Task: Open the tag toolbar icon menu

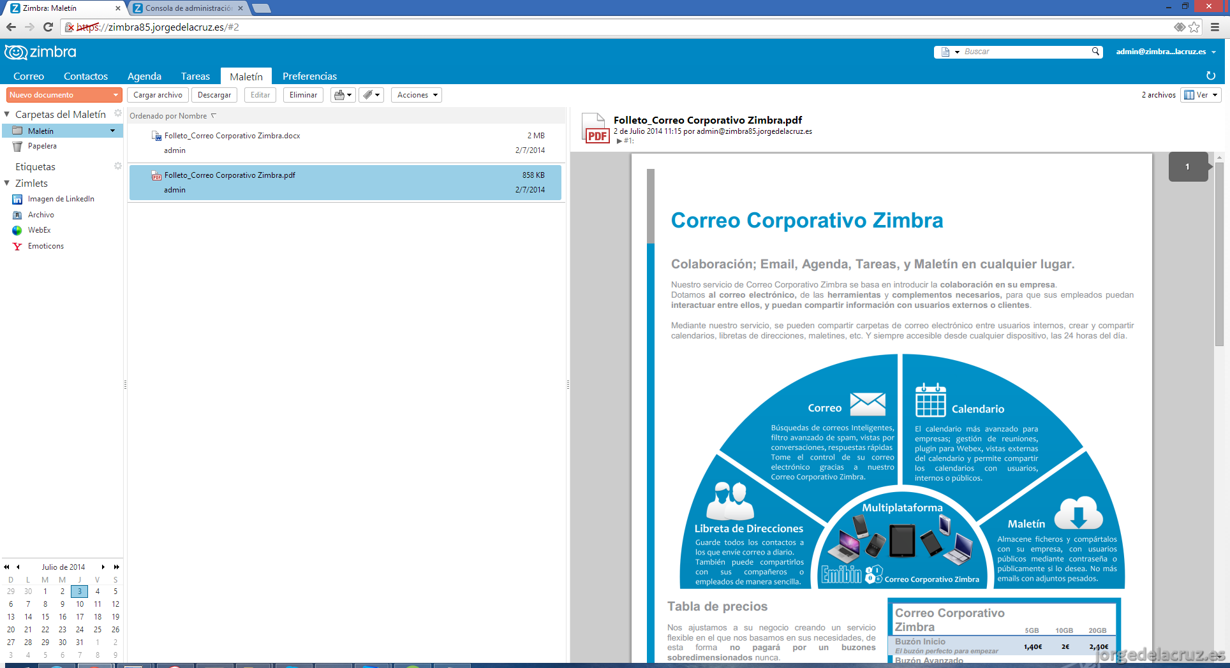Action: pyautogui.click(x=371, y=95)
